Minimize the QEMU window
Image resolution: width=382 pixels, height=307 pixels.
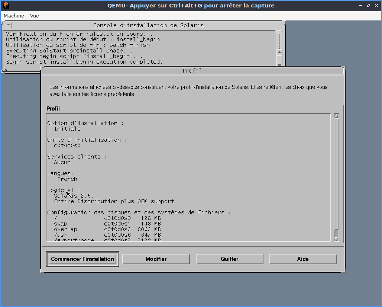tap(361, 5)
